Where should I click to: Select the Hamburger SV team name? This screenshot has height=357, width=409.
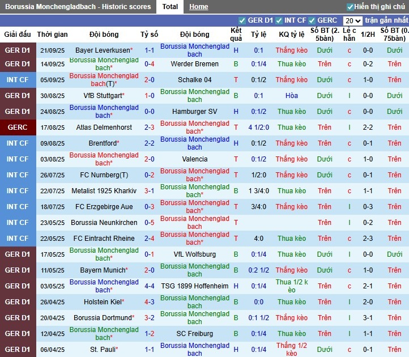(194, 112)
